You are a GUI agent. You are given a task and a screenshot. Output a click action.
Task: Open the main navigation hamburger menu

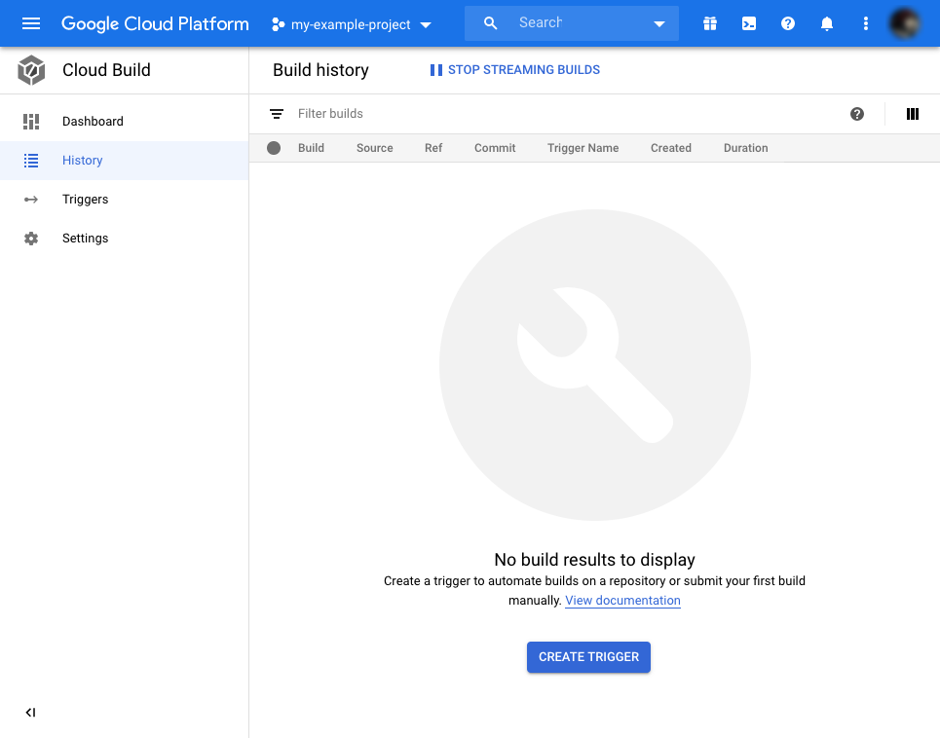pyautogui.click(x=30, y=23)
